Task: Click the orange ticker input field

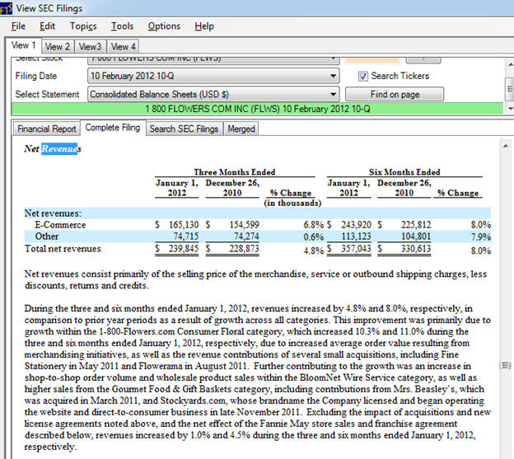Action: click(x=371, y=59)
